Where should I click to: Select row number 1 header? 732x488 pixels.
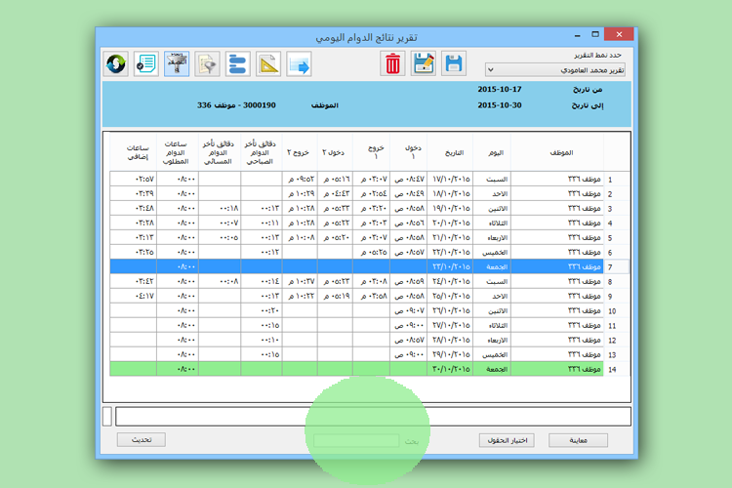[x=617, y=180]
